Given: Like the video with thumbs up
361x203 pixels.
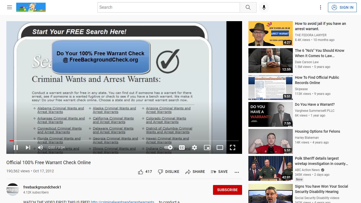Looking at the screenshot, I should click(x=145, y=172).
